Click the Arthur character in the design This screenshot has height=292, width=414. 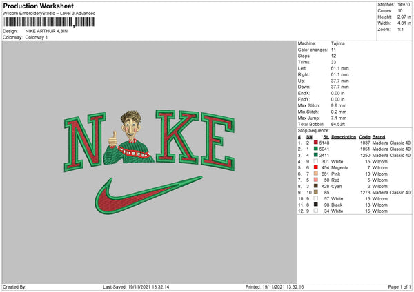click(128, 138)
